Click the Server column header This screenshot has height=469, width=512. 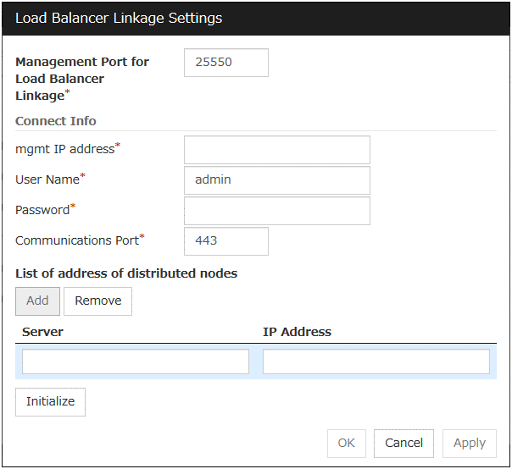[42, 332]
